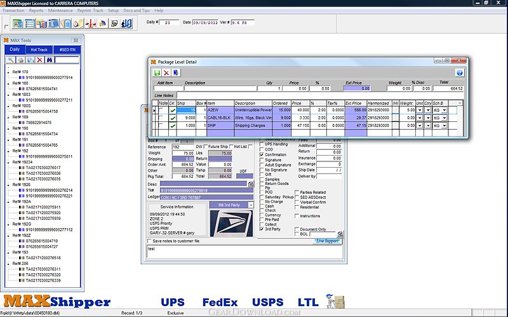Click the printer icon in MAX Tools
508x317 pixels.
tap(20, 60)
